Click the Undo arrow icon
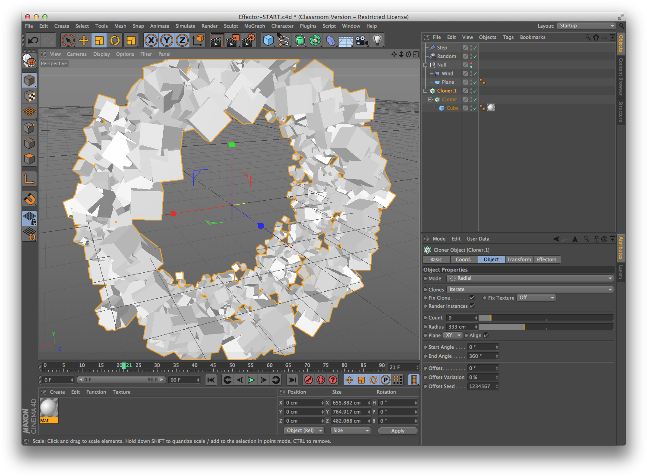Screen dimensions: 647x476 pos(33,41)
